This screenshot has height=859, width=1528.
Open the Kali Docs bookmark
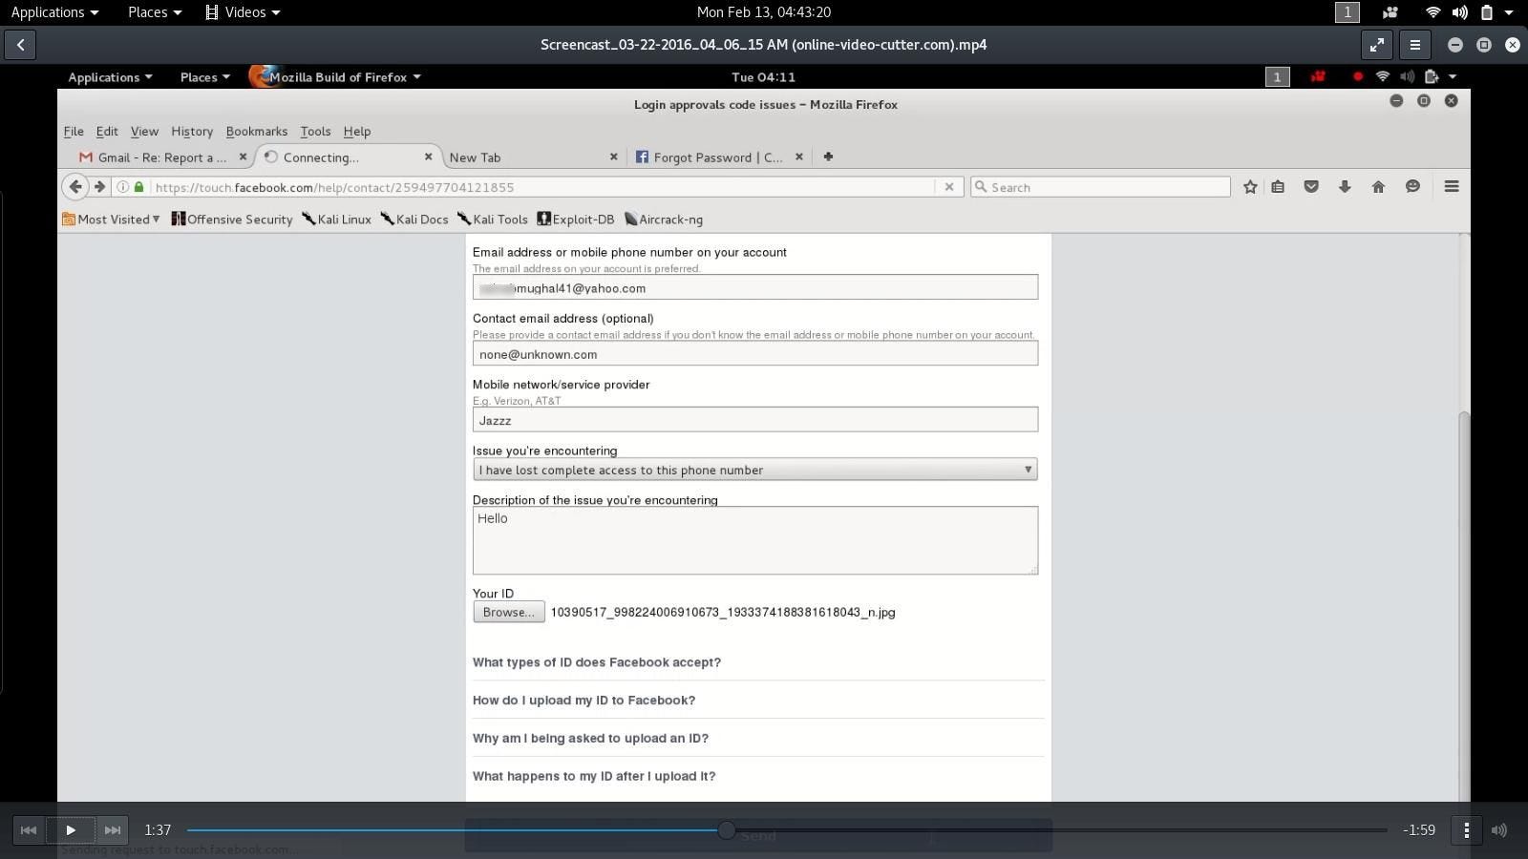click(x=414, y=220)
